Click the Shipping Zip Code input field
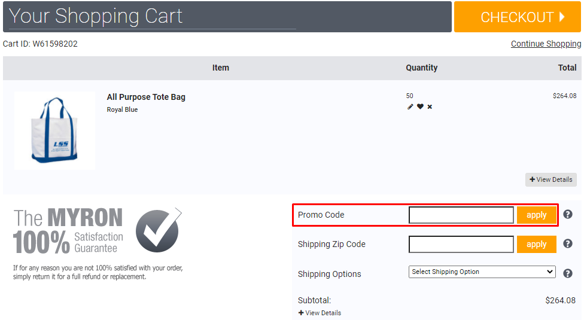This screenshot has height=320, width=584. (461, 245)
